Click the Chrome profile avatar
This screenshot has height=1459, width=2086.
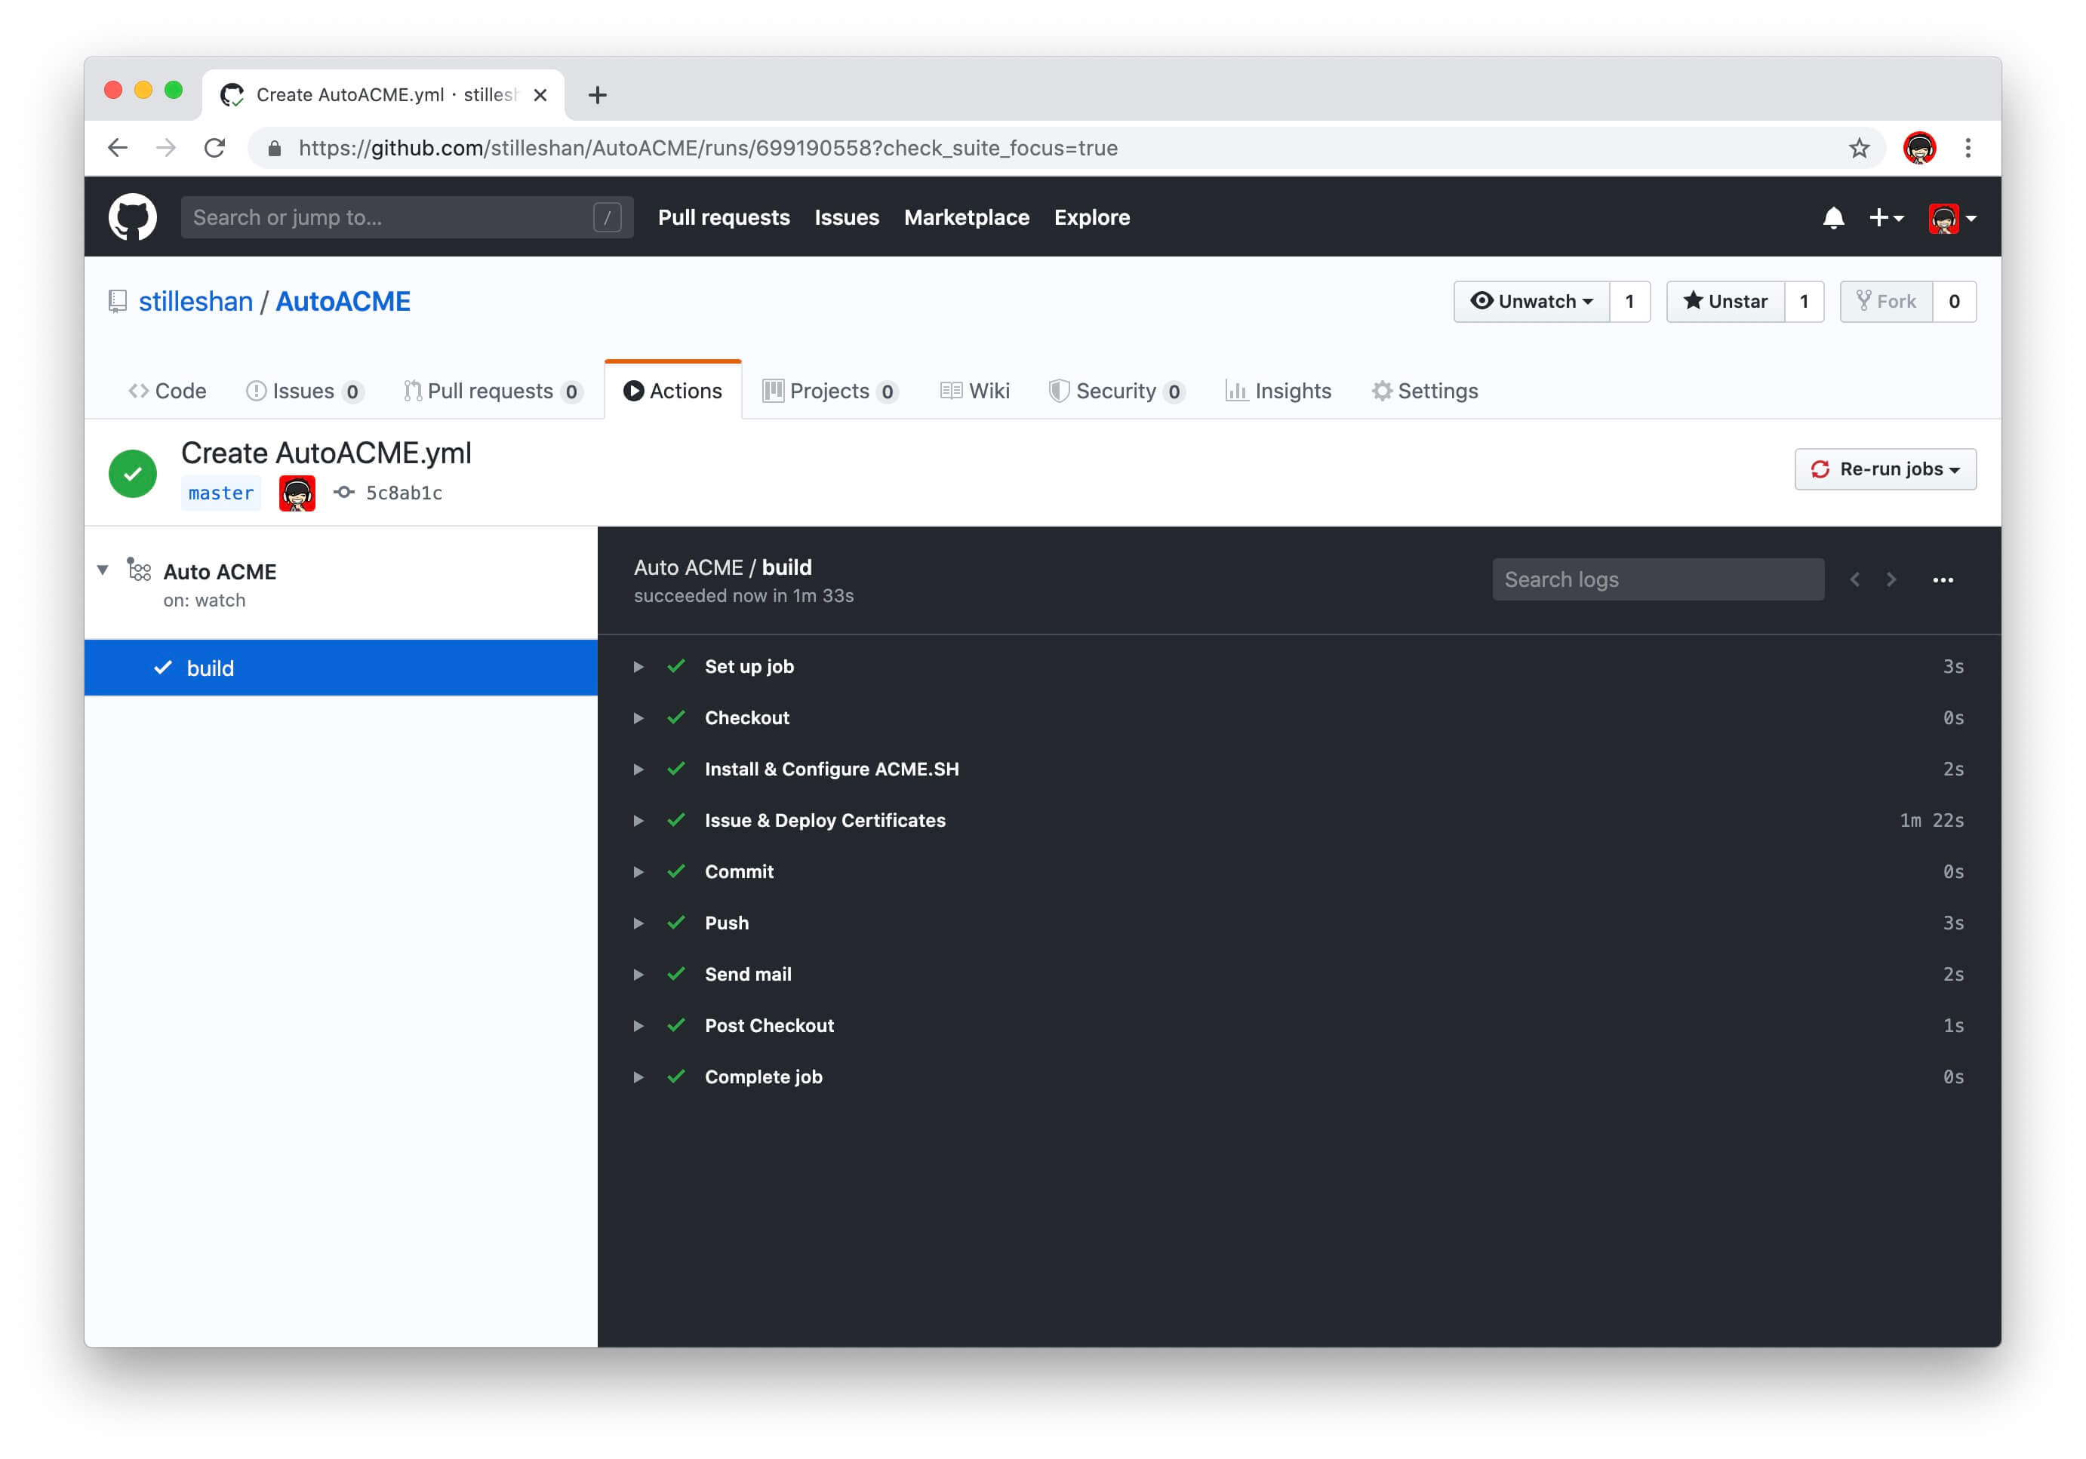1918,148
